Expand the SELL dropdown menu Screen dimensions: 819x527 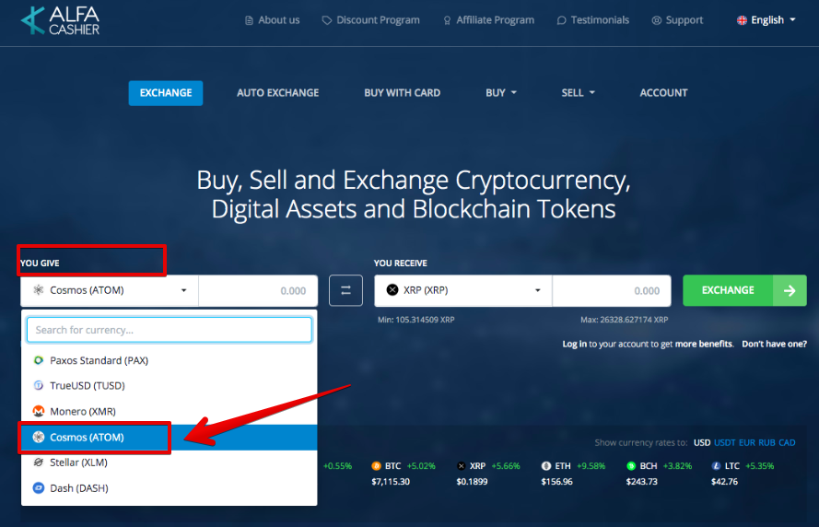579,93
